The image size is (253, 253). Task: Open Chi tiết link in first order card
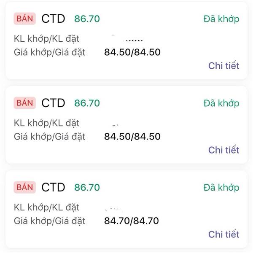click(223, 66)
